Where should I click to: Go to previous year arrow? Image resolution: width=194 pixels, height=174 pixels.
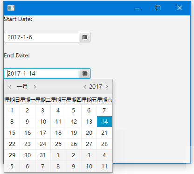[x=85, y=87]
